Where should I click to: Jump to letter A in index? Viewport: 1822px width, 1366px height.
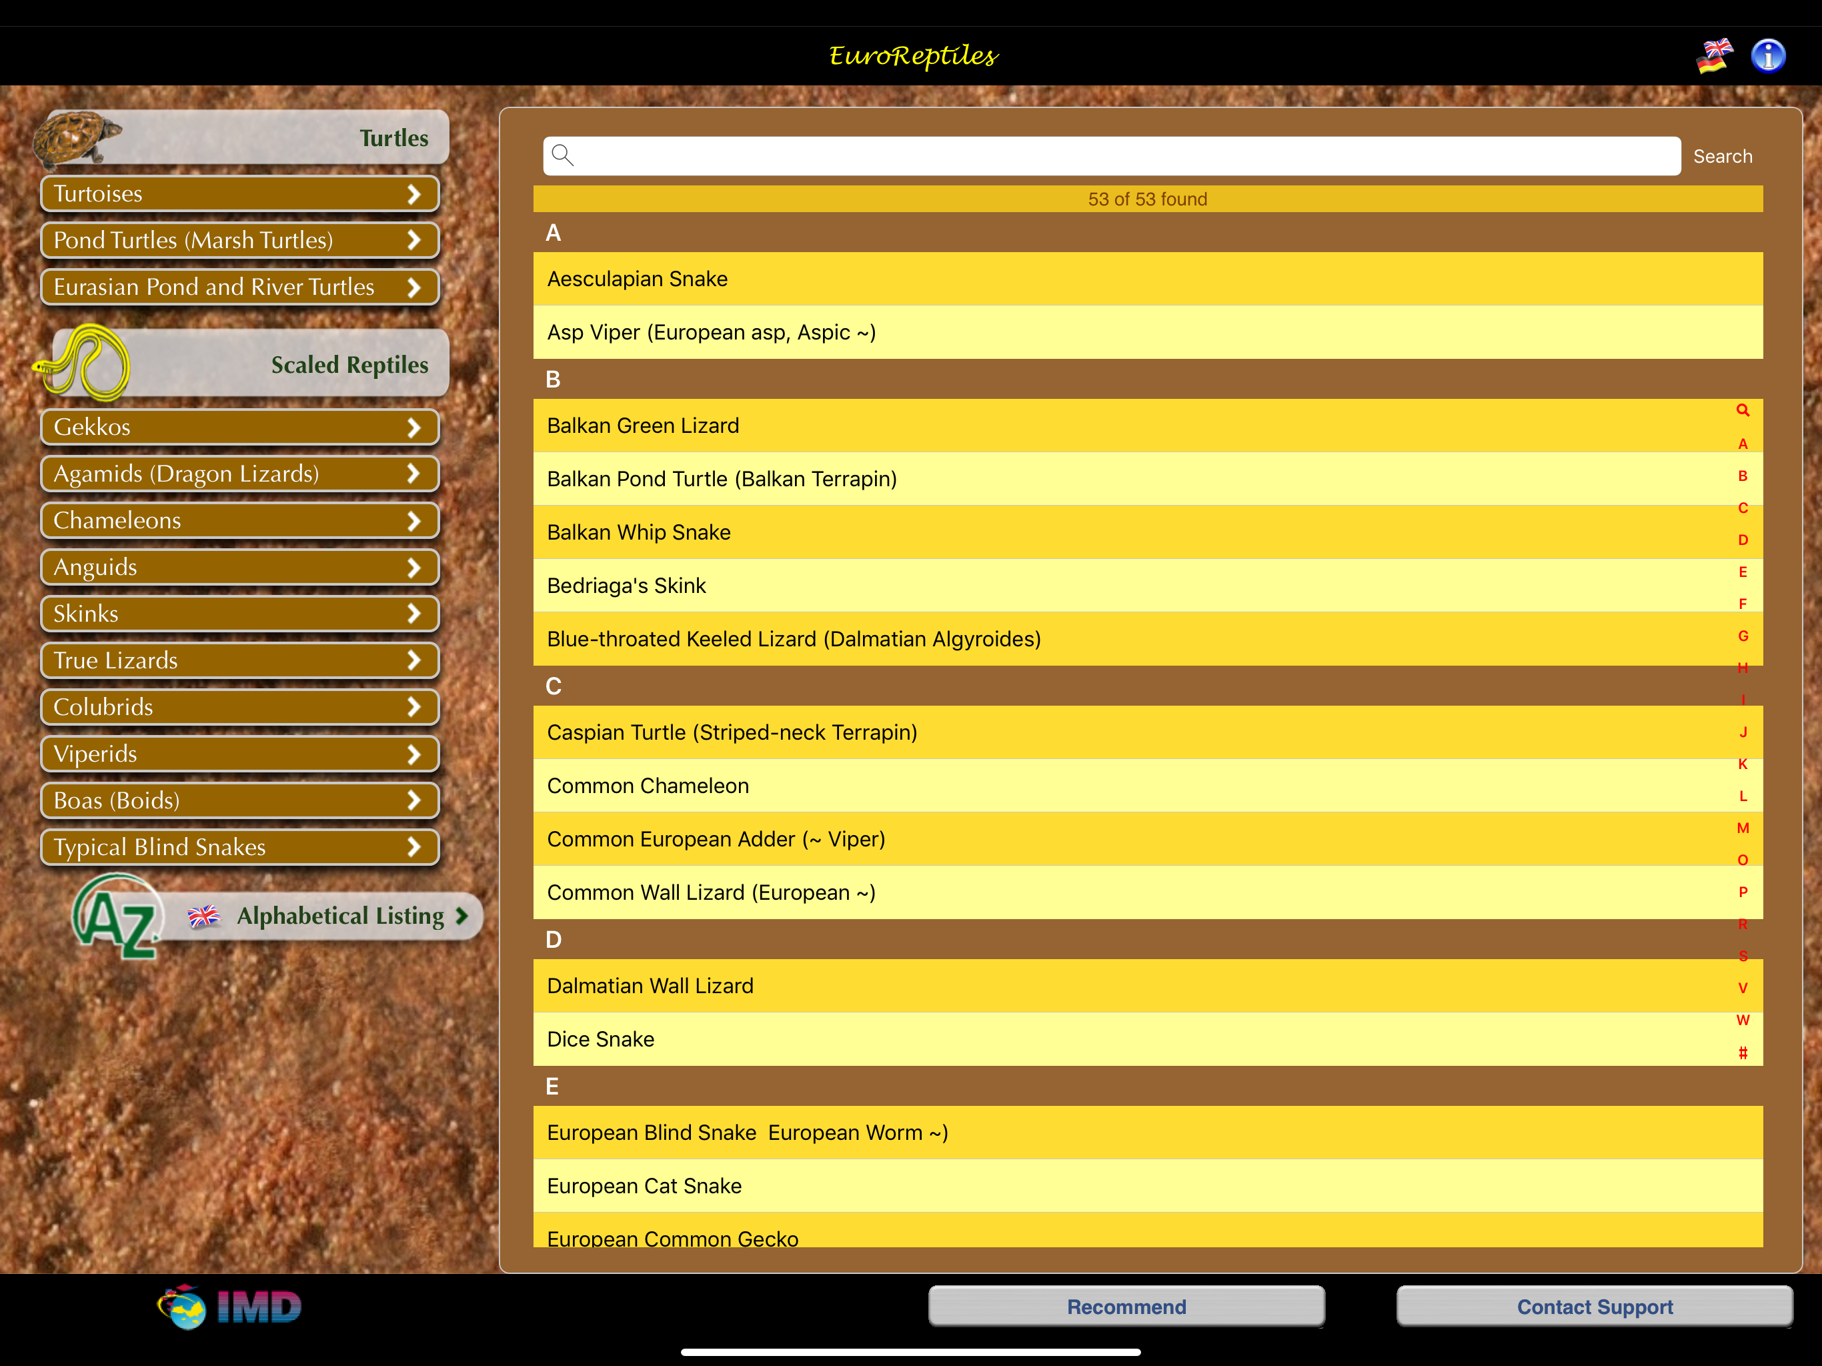pyautogui.click(x=1743, y=444)
